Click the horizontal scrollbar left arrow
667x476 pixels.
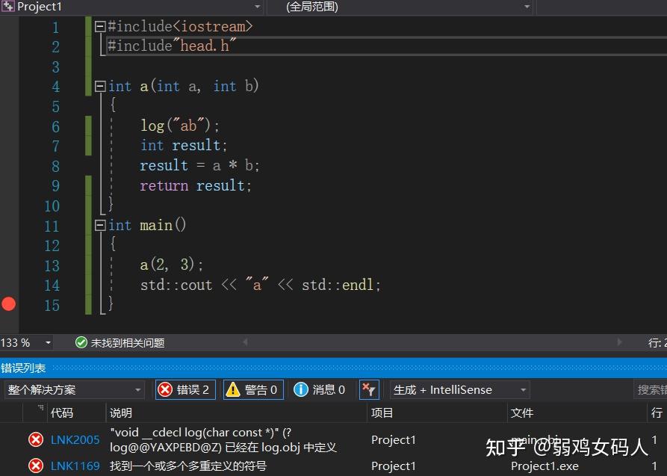pyautogui.click(x=246, y=342)
